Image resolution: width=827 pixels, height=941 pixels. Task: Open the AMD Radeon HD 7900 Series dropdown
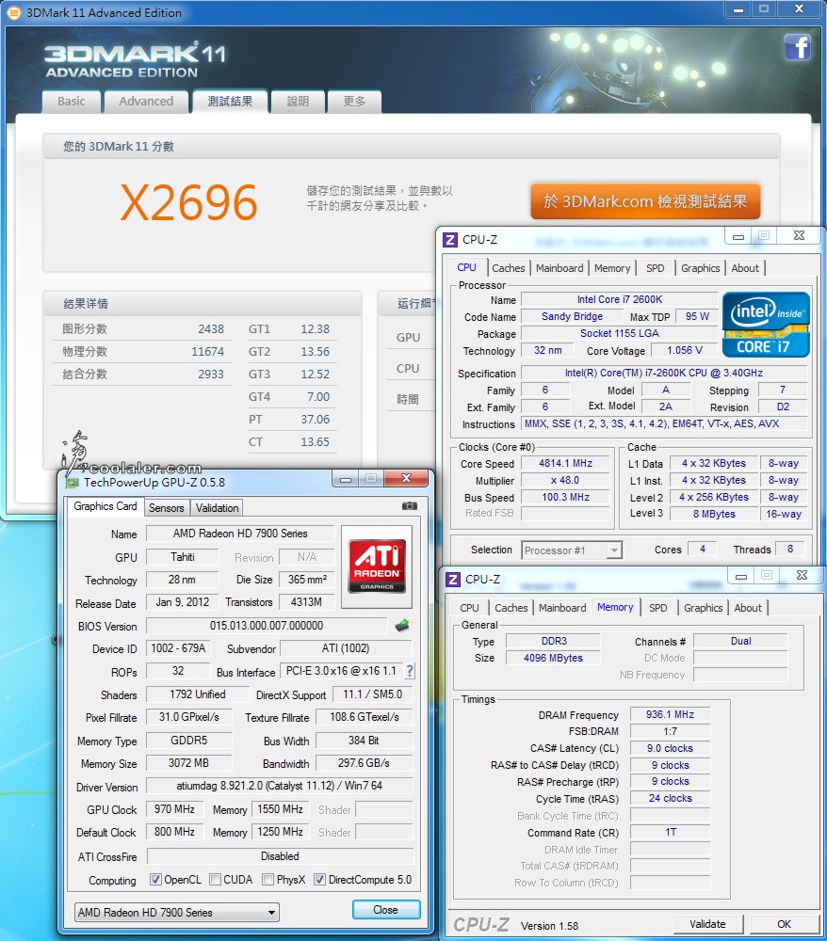[x=177, y=912]
